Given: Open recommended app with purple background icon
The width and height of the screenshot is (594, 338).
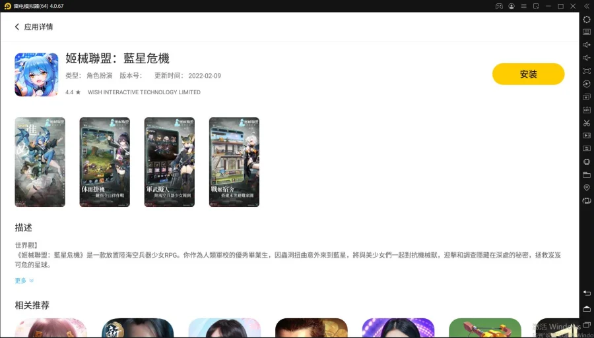Looking at the screenshot, I should click(398, 328).
